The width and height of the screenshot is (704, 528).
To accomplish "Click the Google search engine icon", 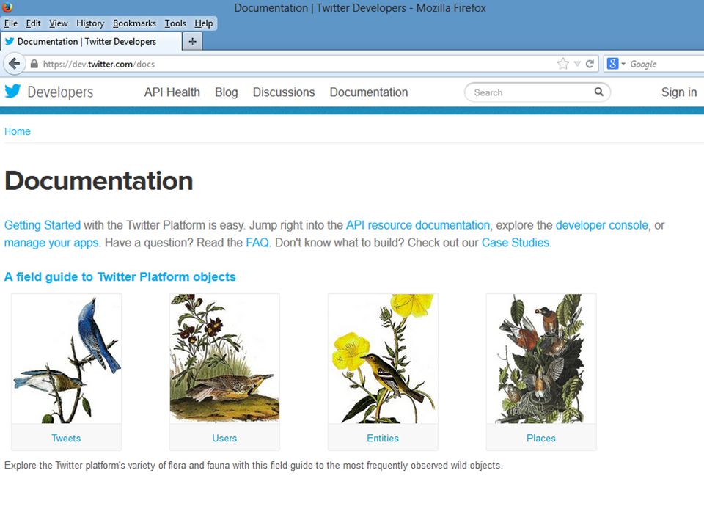I will 612,64.
